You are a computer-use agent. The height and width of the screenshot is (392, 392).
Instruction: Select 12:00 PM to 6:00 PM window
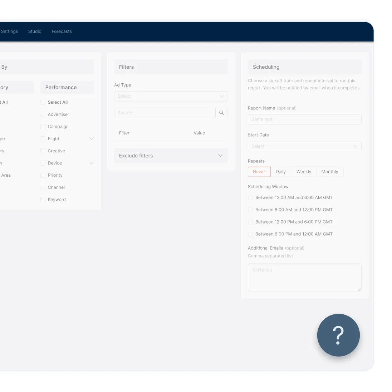click(250, 222)
